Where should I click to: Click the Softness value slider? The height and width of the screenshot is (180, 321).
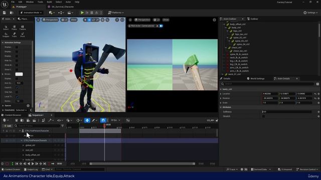pos(287,112)
